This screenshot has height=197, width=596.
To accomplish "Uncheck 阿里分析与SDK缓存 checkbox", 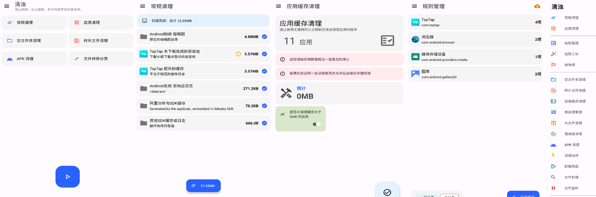I will pos(264,106).
